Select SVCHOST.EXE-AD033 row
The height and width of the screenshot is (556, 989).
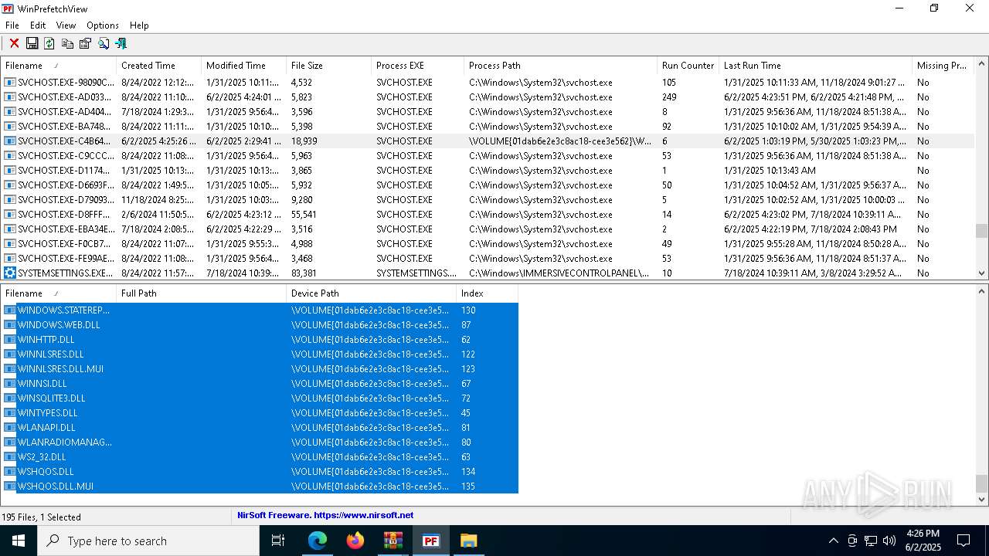coord(487,97)
